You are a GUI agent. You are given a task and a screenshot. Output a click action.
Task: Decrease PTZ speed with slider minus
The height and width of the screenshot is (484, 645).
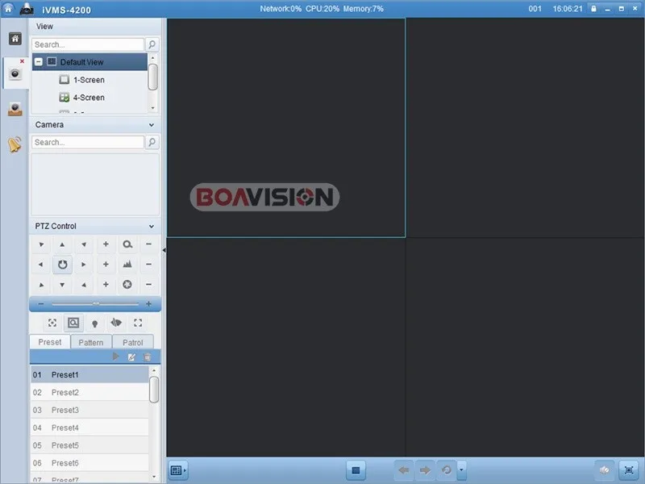click(41, 304)
